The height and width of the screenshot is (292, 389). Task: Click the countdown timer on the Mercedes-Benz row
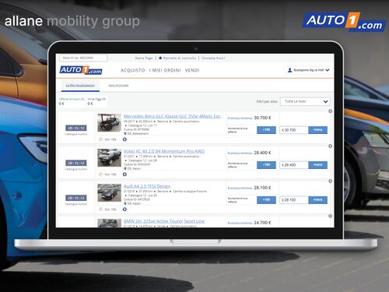[76, 128]
